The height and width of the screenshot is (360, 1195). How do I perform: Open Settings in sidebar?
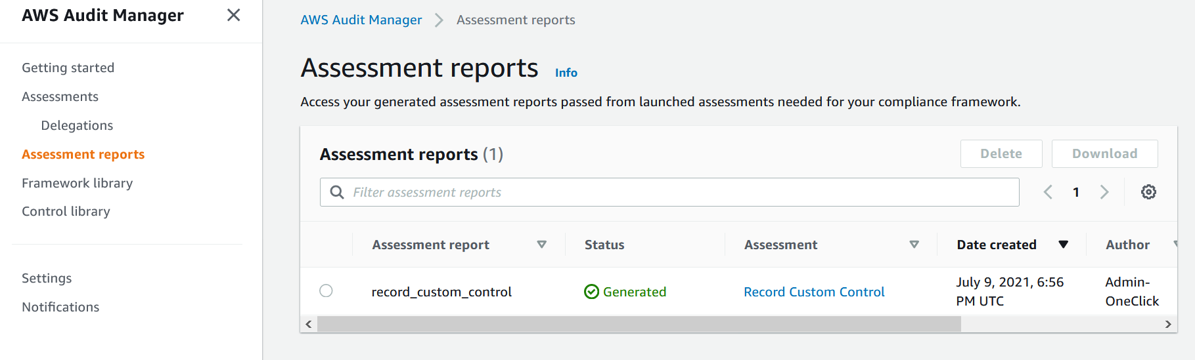pos(47,278)
